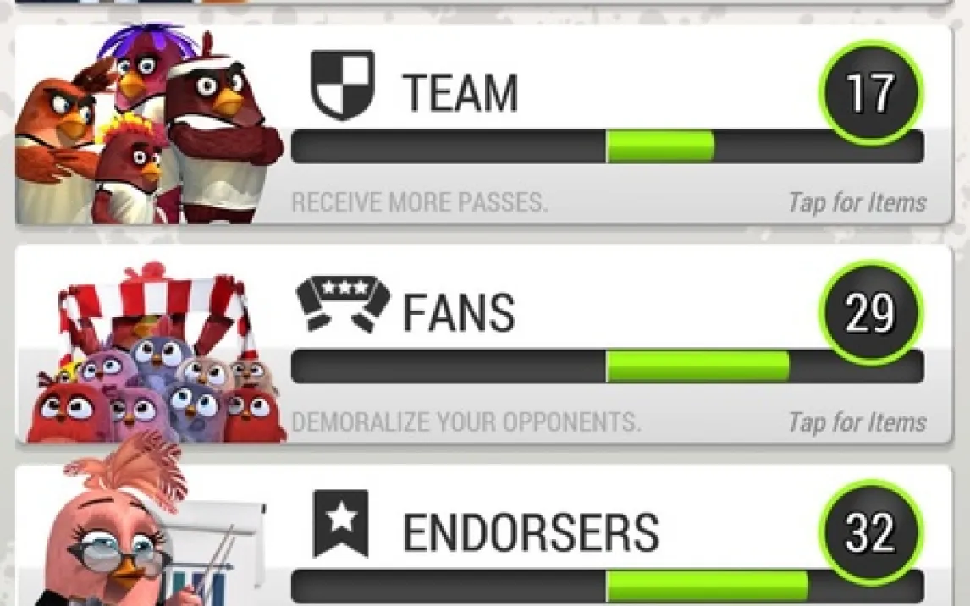Open Fans items via Tap for Items
This screenshot has height=606, width=970.
(857, 422)
